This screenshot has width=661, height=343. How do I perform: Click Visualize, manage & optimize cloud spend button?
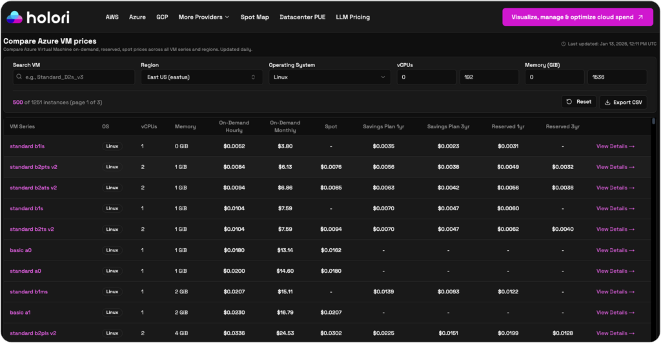[x=578, y=17]
